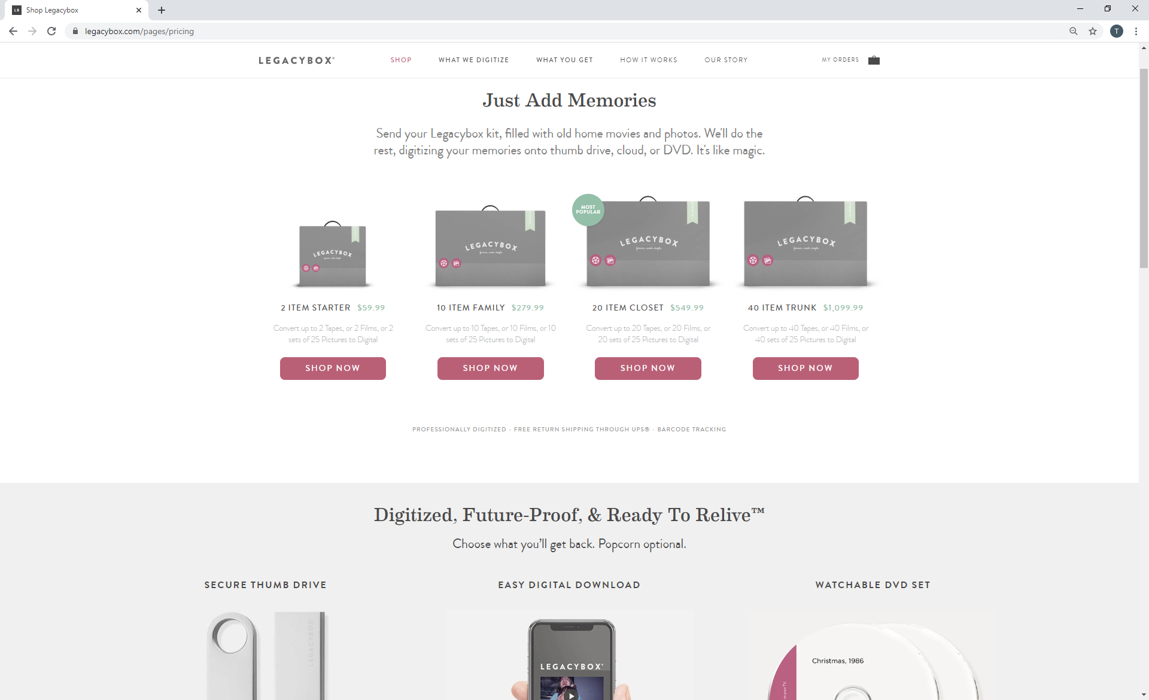The height and width of the screenshot is (700, 1149).
Task: Click the Legacybox logo
Action: pos(296,60)
